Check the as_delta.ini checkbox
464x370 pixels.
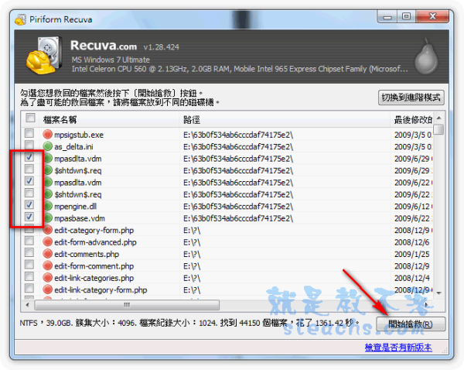[x=29, y=146]
